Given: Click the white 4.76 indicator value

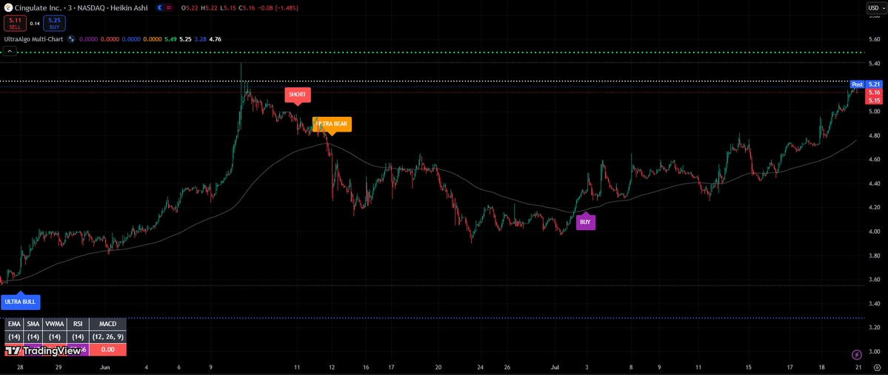Looking at the screenshot, I should click(x=216, y=39).
